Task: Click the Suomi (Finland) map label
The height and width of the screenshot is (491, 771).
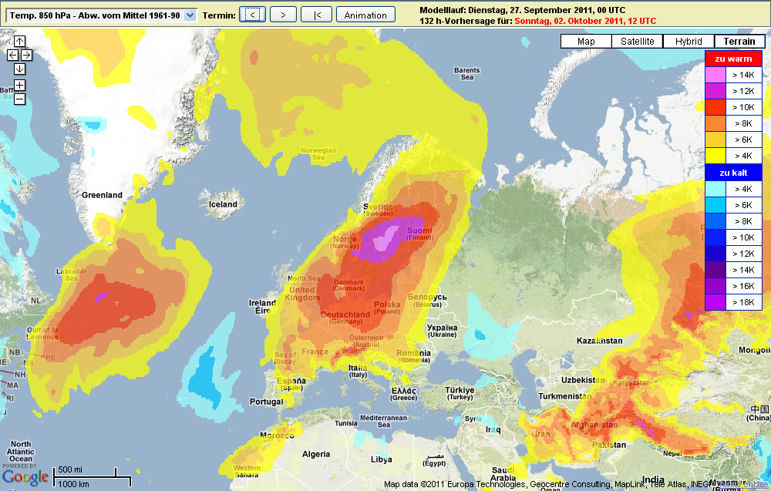Action: click(x=420, y=234)
